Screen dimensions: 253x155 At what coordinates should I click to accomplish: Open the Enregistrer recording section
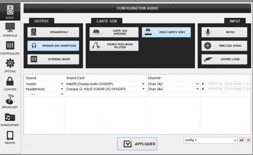pos(10,119)
